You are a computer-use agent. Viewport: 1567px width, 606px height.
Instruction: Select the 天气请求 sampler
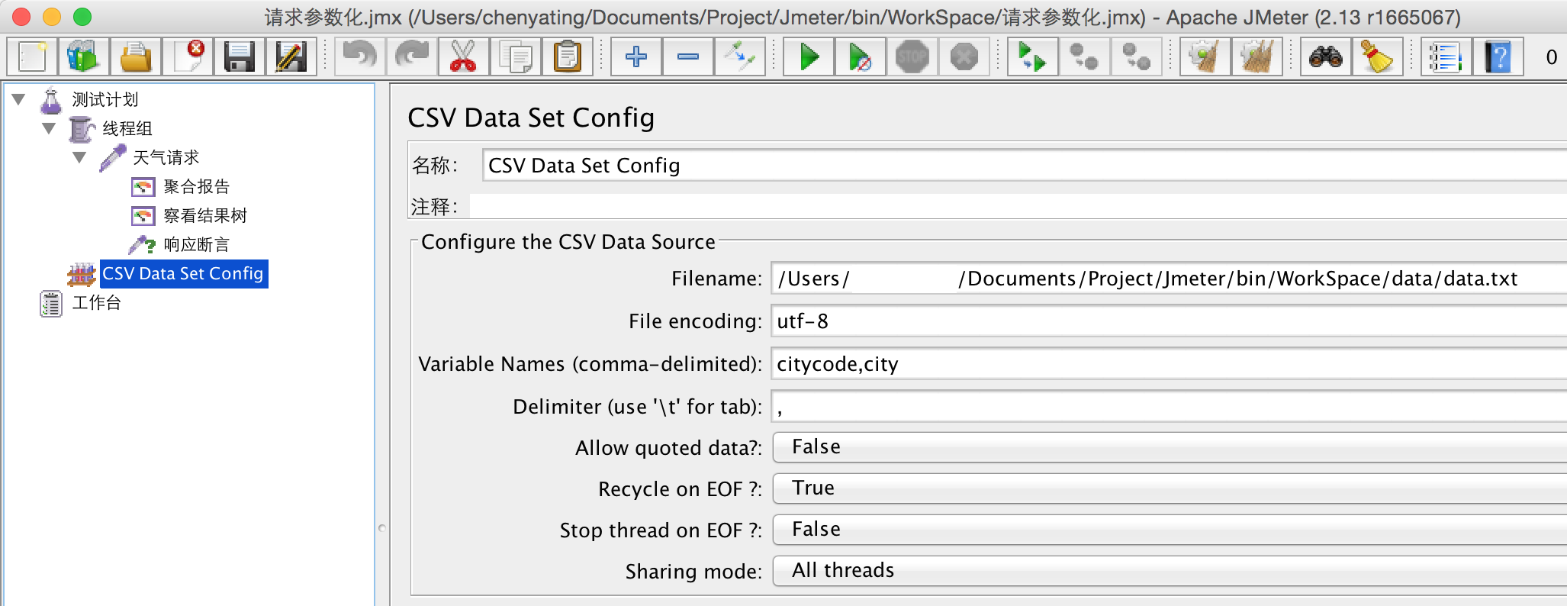coord(166,157)
